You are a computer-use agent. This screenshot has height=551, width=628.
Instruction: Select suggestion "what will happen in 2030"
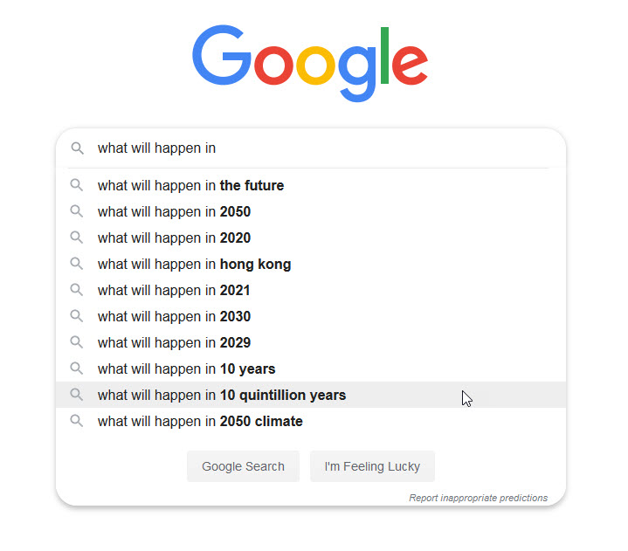point(174,316)
